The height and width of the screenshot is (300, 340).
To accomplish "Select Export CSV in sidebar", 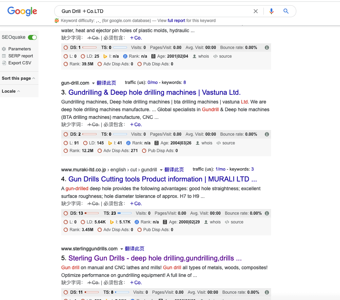I will [x=20, y=63].
